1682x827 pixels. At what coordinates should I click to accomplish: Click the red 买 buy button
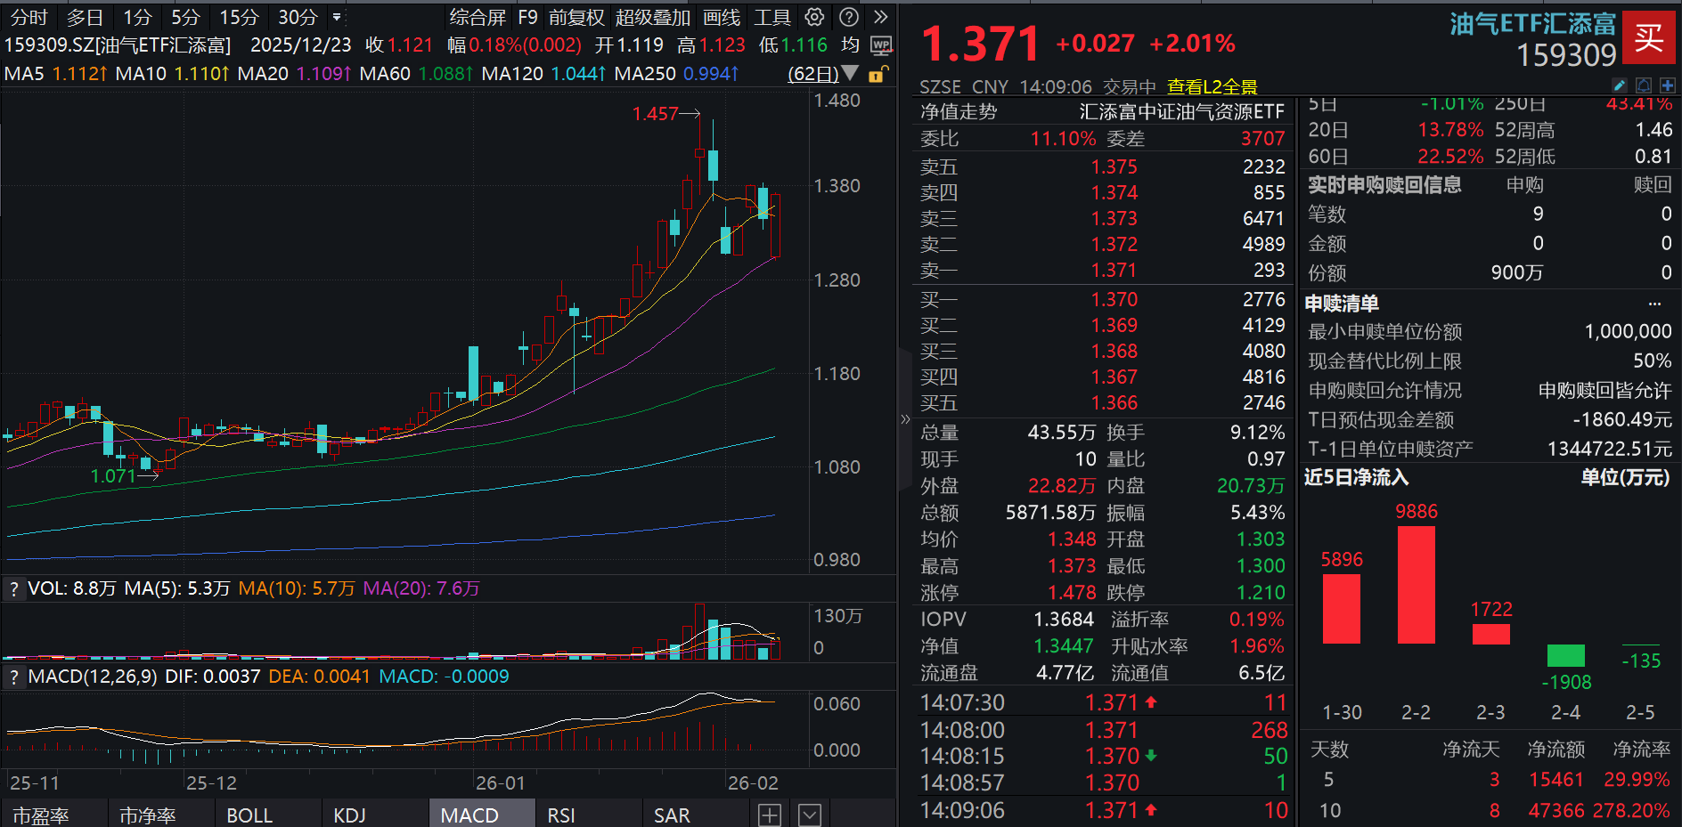point(1649,39)
